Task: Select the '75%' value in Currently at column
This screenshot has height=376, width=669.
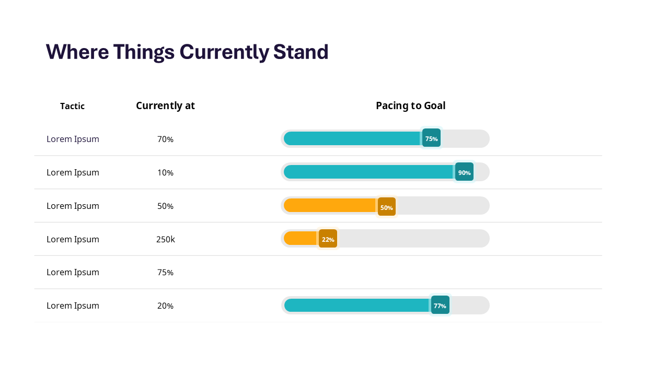Action: pos(165,272)
